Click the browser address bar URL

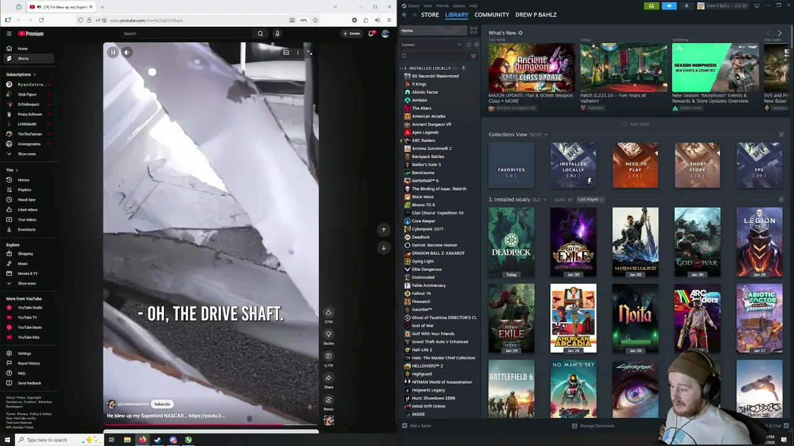point(146,20)
